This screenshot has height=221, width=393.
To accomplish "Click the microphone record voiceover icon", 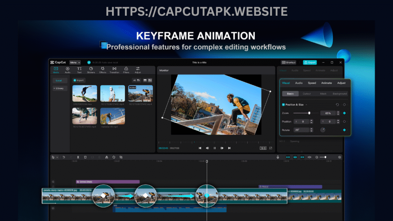I will tap(278, 157).
